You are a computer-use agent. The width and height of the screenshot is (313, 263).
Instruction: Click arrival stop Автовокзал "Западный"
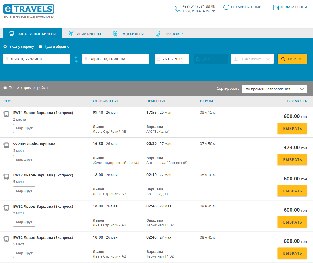(x=167, y=163)
